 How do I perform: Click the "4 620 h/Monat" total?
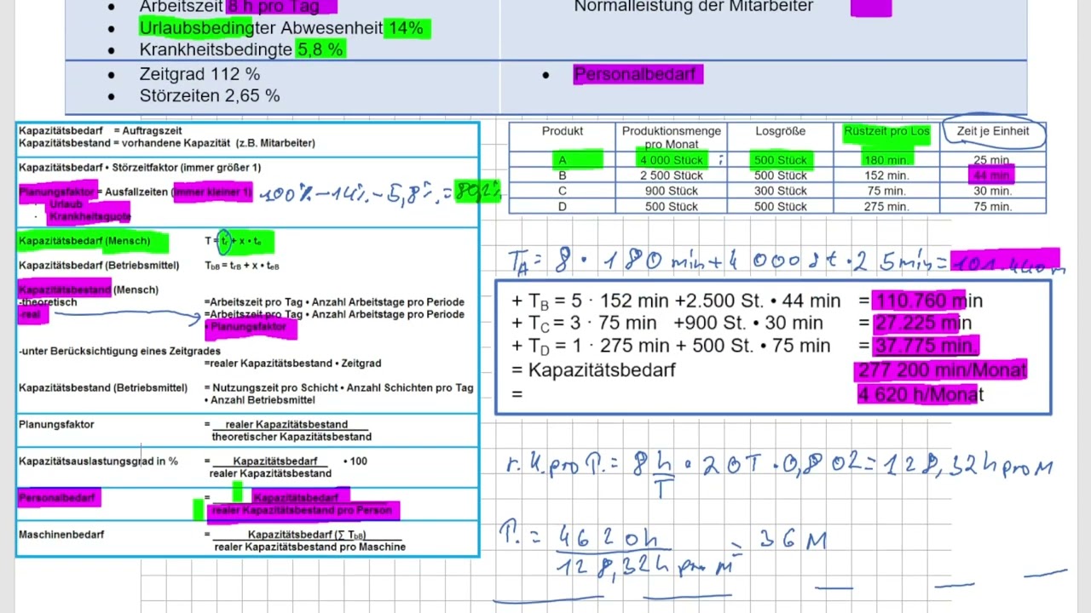920,394
